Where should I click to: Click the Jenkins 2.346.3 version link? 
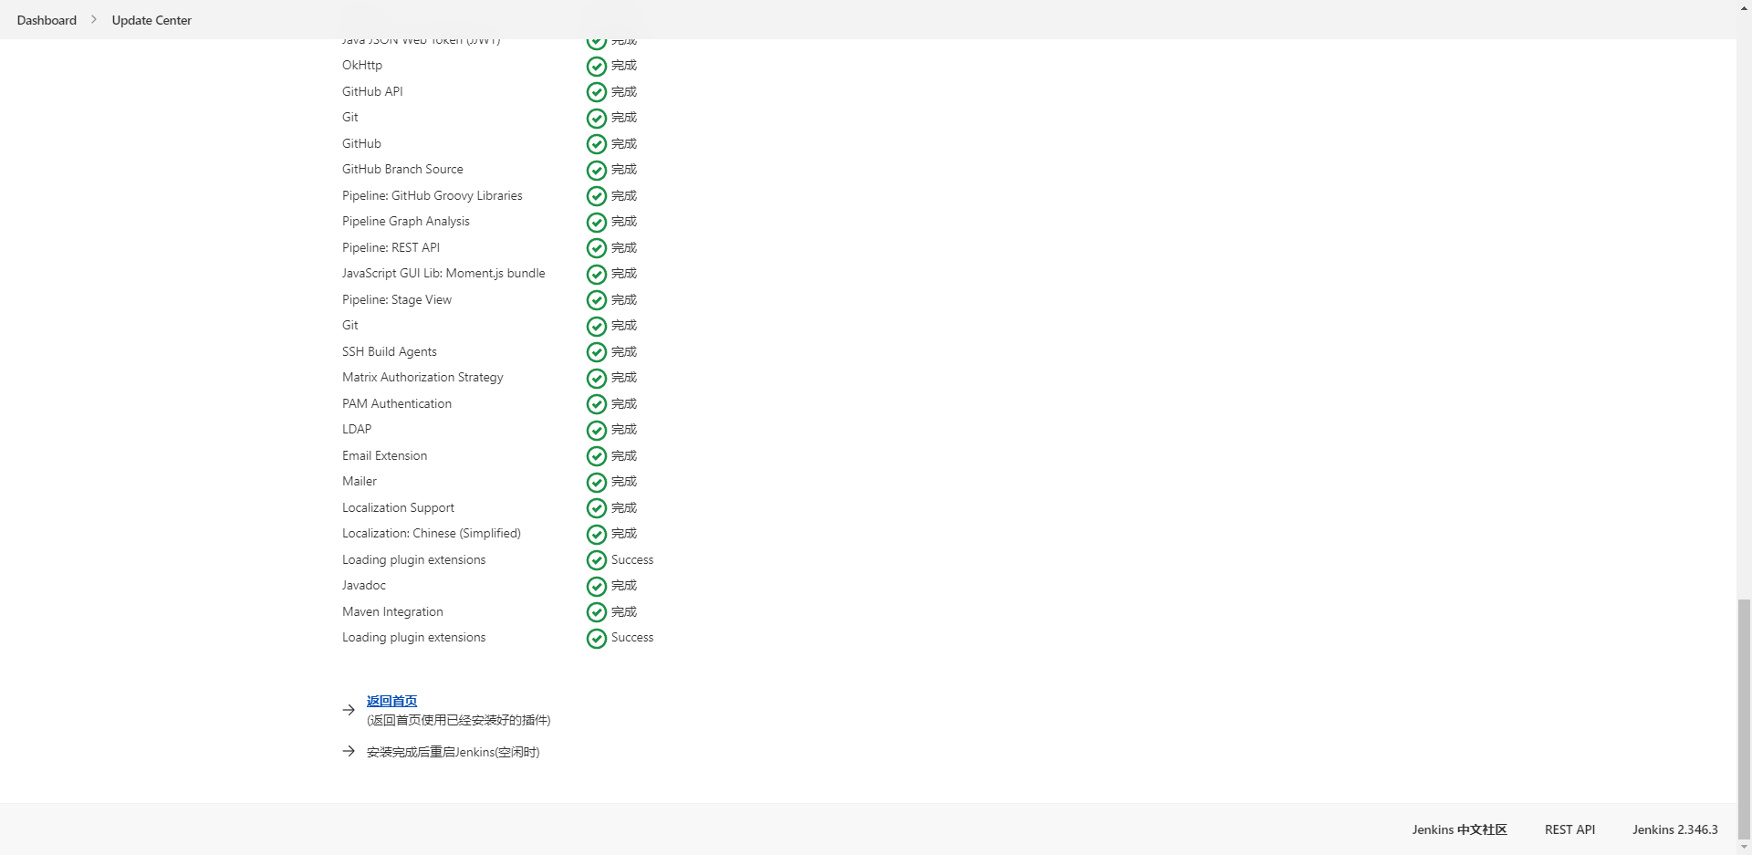click(x=1674, y=829)
